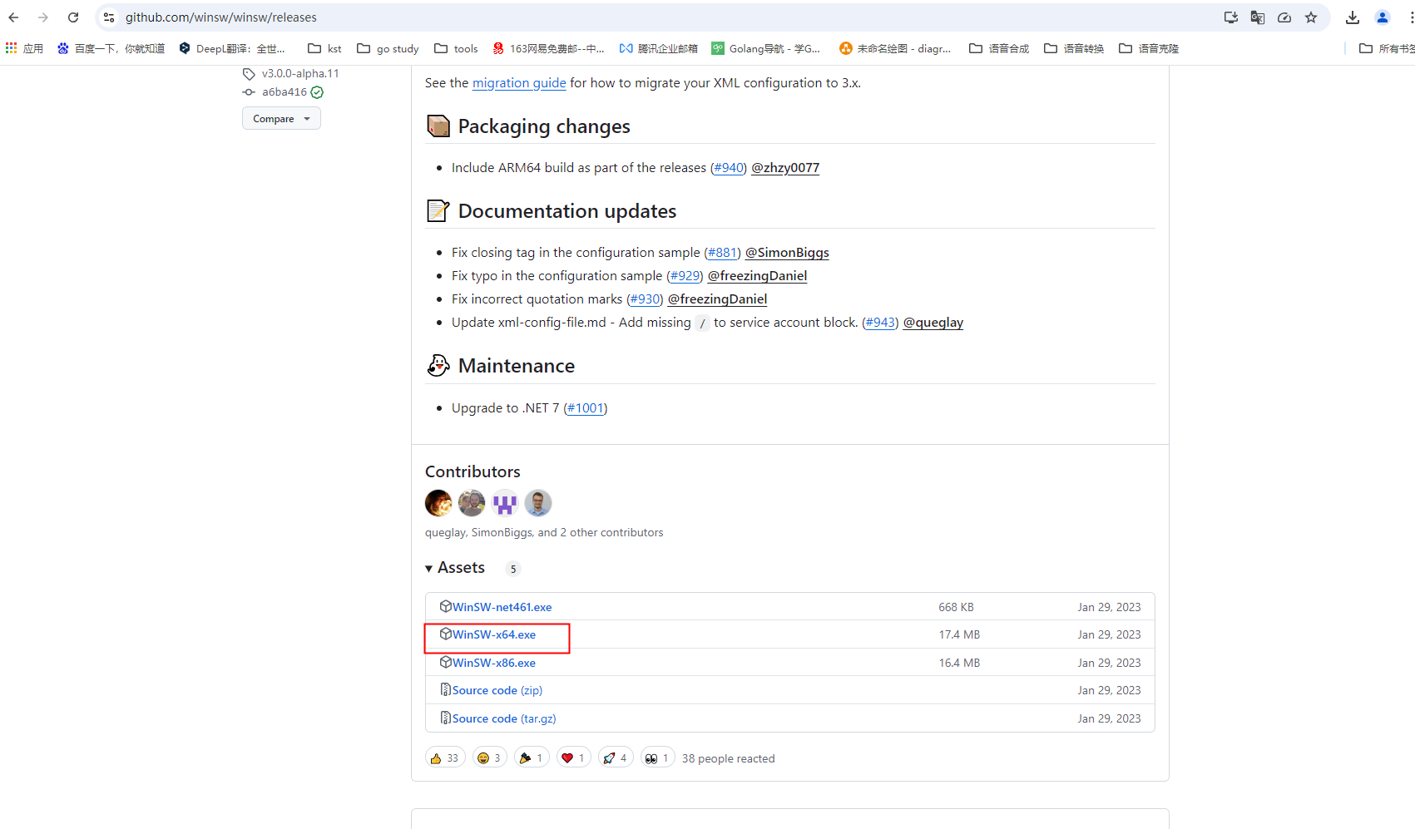Open the apps bookmark shortcut
1415x829 pixels.
(x=24, y=48)
